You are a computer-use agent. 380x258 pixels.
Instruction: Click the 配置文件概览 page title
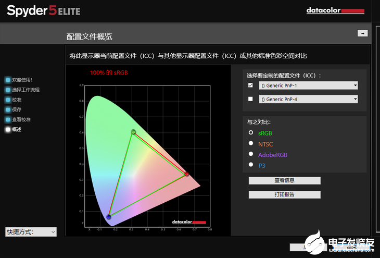coord(89,36)
